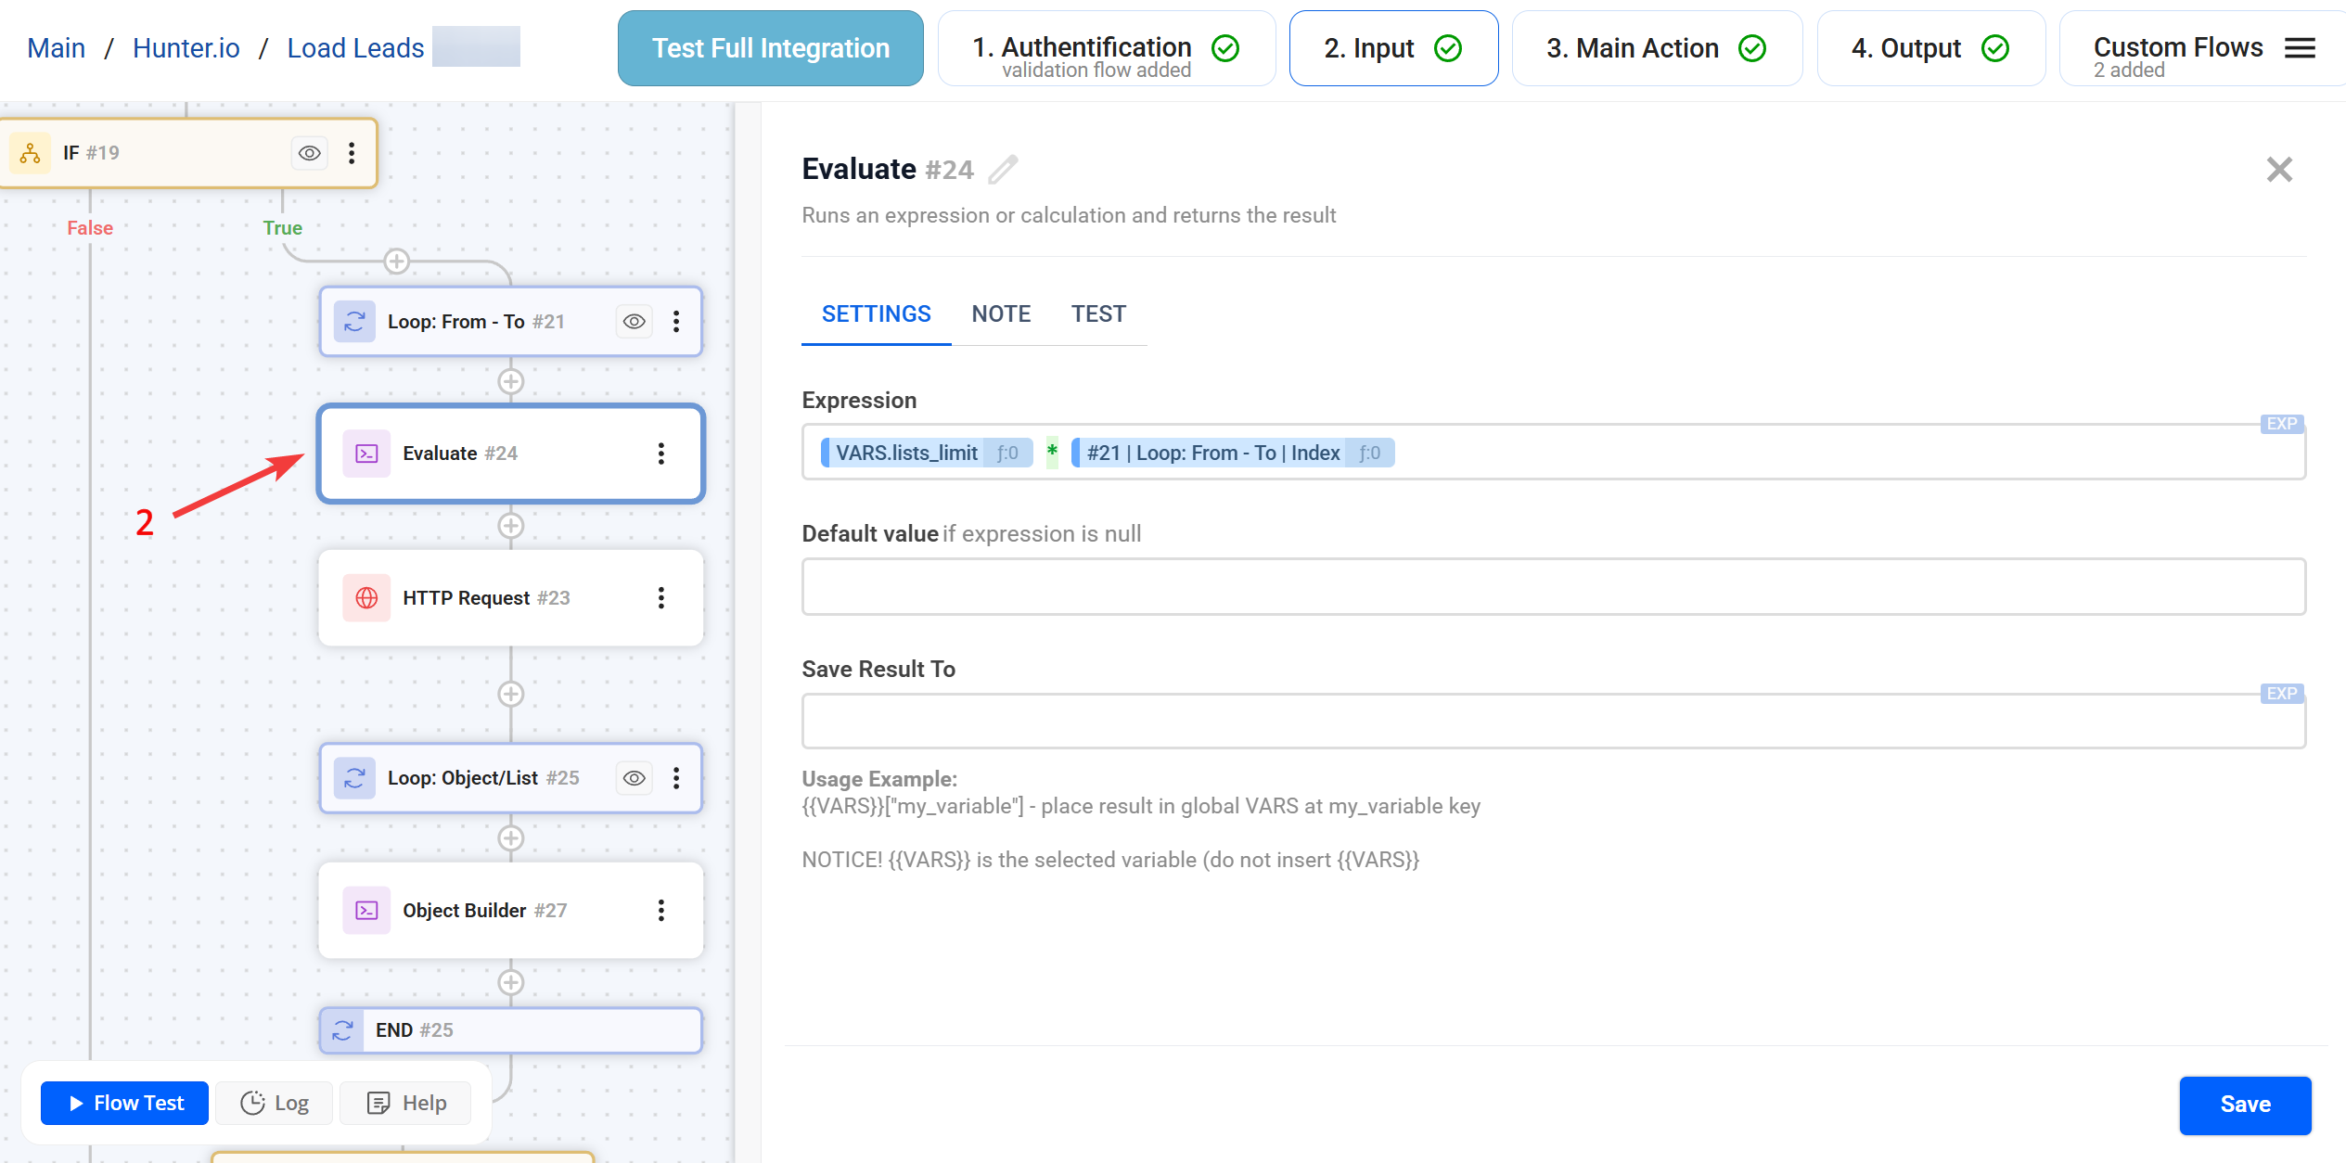Click the Log clock icon
The image size is (2346, 1163).
[x=253, y=1103]
